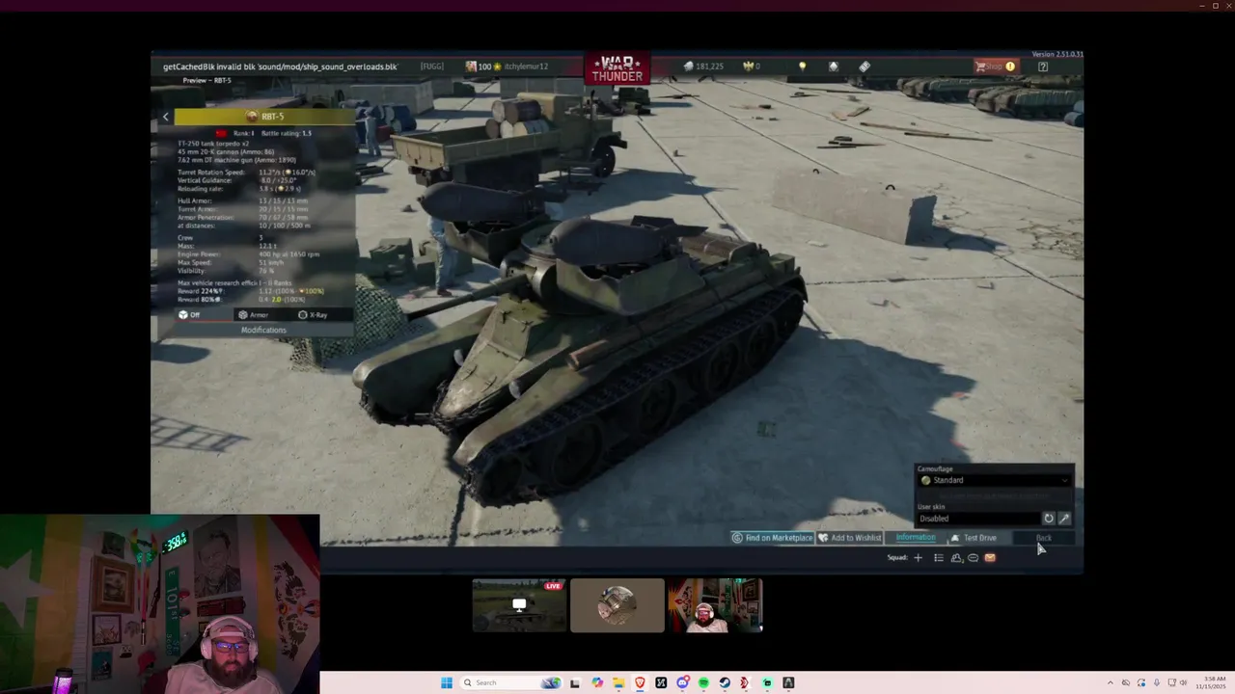The image size is (1235, 694).
Task: Click the Silver Lions balance 181,225
Action: click(x=703, y=67)
